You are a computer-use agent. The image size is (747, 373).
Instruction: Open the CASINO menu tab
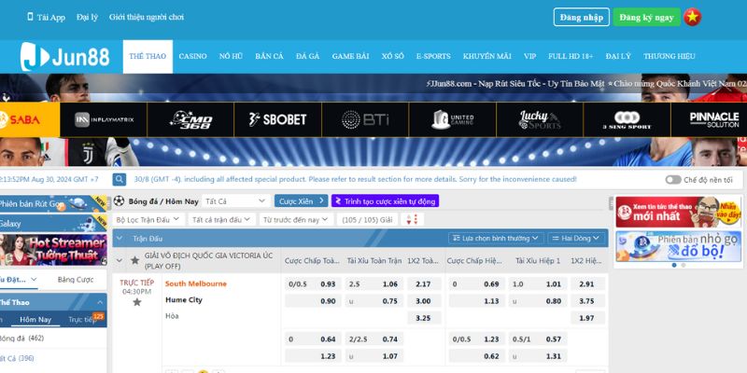[x=192, y=56]
